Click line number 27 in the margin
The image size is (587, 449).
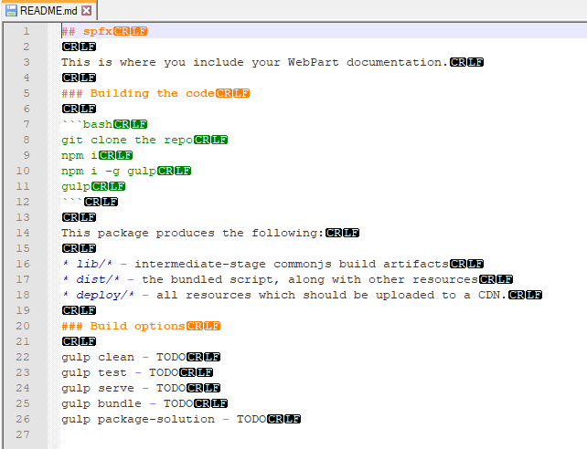[23, 434]
